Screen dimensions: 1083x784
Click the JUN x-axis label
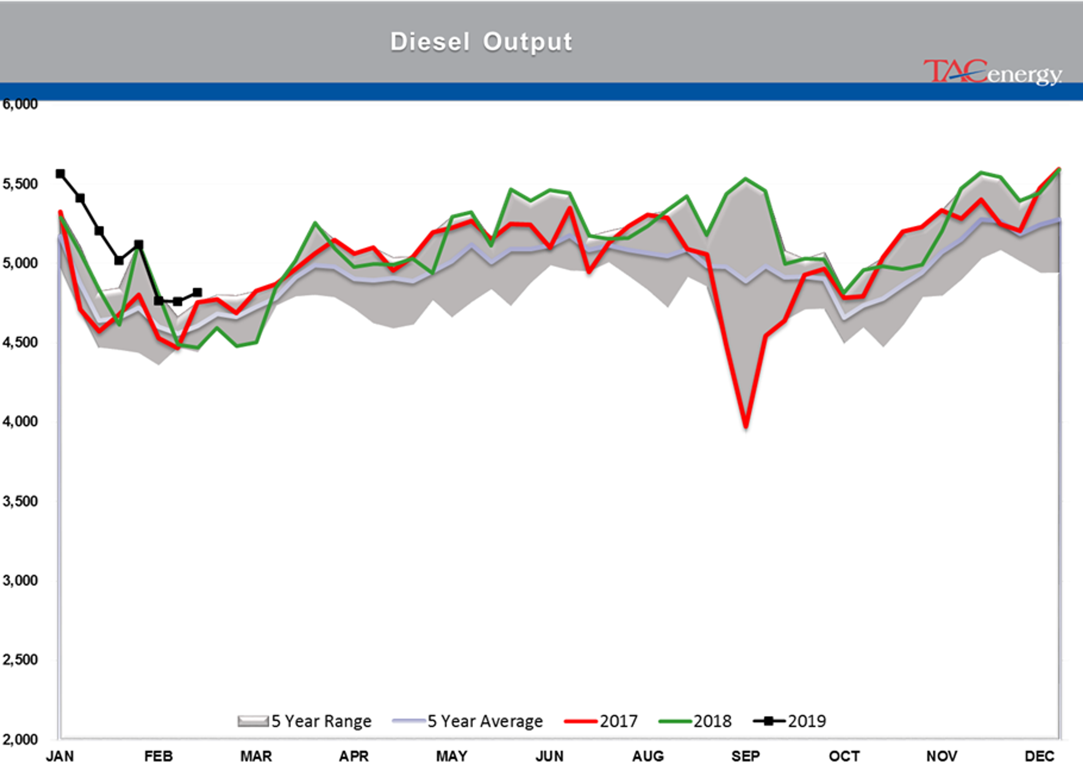point(550,757)
